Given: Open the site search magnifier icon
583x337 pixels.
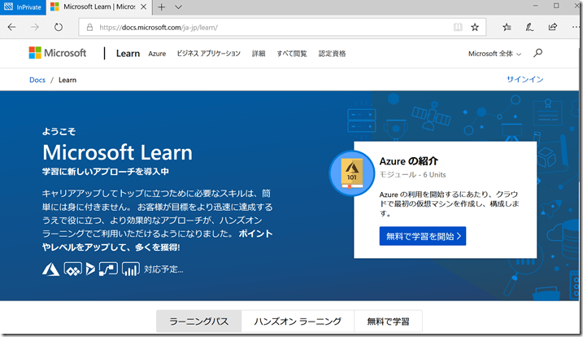Looking at the screenshot, I should (x=537, y=54).
